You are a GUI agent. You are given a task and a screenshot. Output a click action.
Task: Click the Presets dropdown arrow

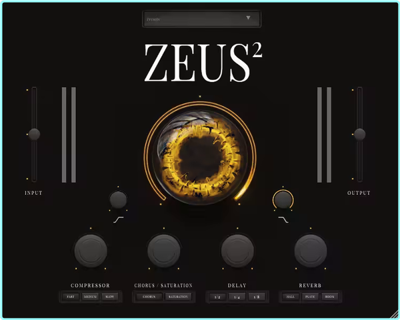click(248, 18)
